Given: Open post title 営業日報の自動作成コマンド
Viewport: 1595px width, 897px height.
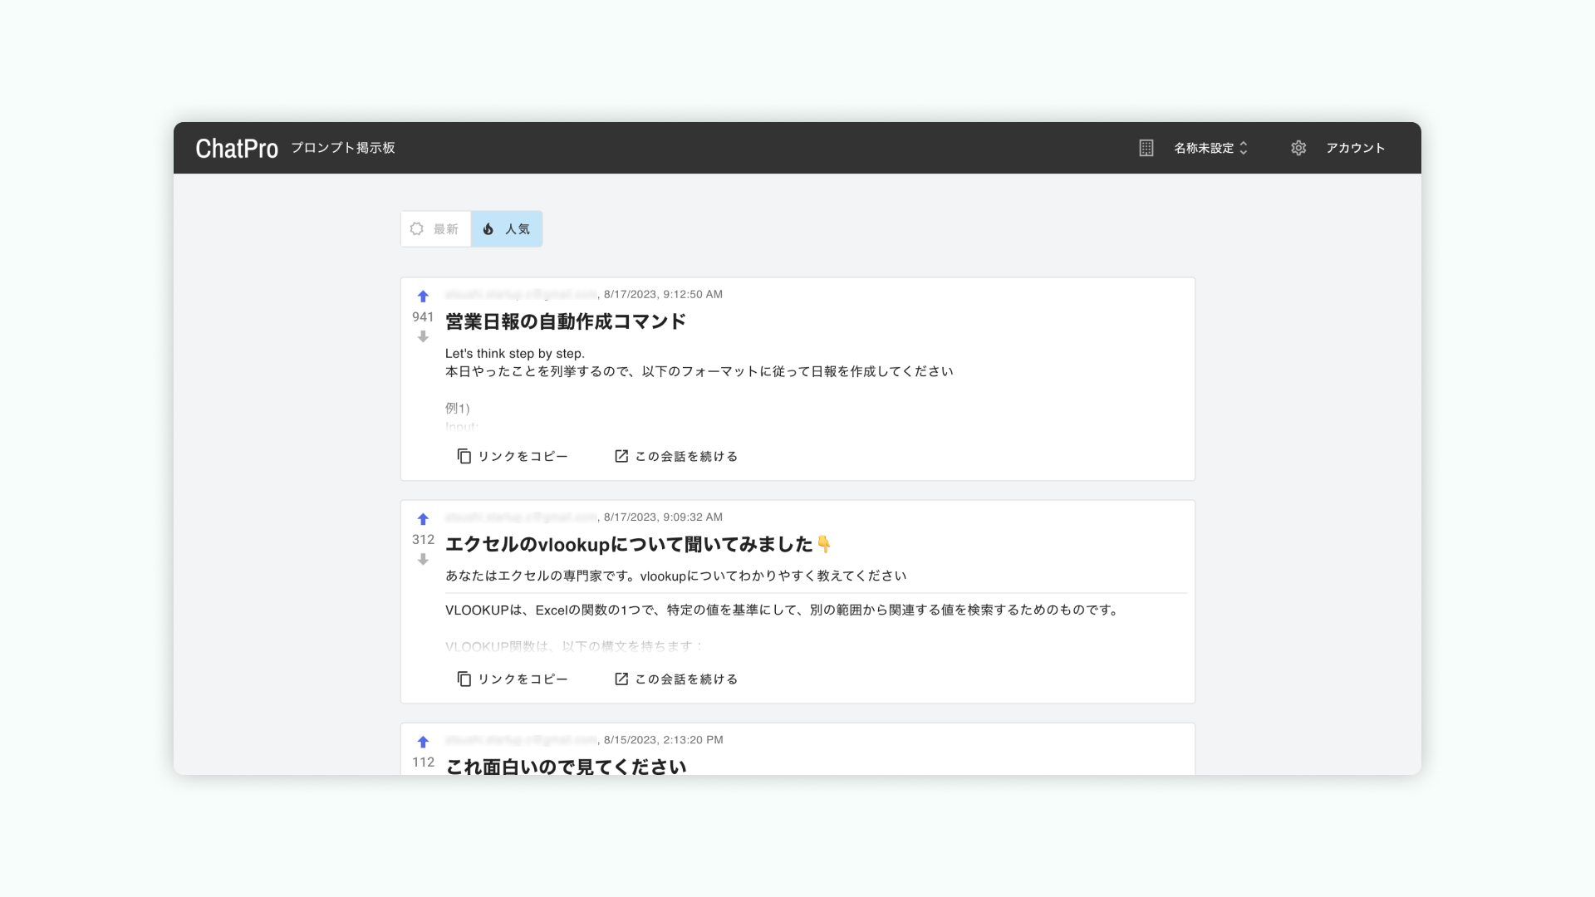Looking at the screenshot, I should click(565, 321).
